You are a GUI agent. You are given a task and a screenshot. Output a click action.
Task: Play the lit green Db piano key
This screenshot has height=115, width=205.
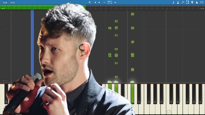point(132,94)
